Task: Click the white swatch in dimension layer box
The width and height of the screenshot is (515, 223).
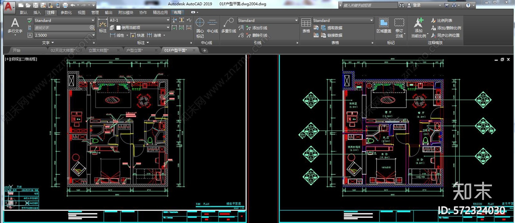Action: point(118,28)
